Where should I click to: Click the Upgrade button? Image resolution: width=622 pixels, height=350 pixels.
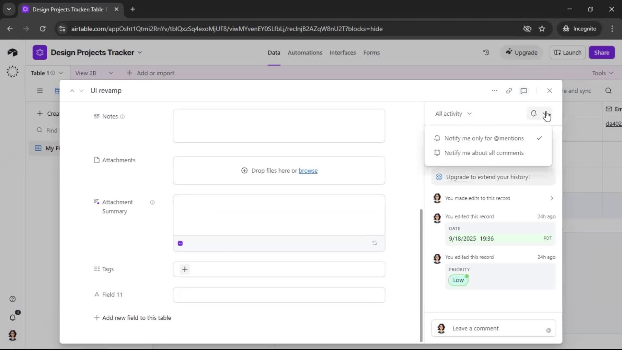(x=522, y=52)
